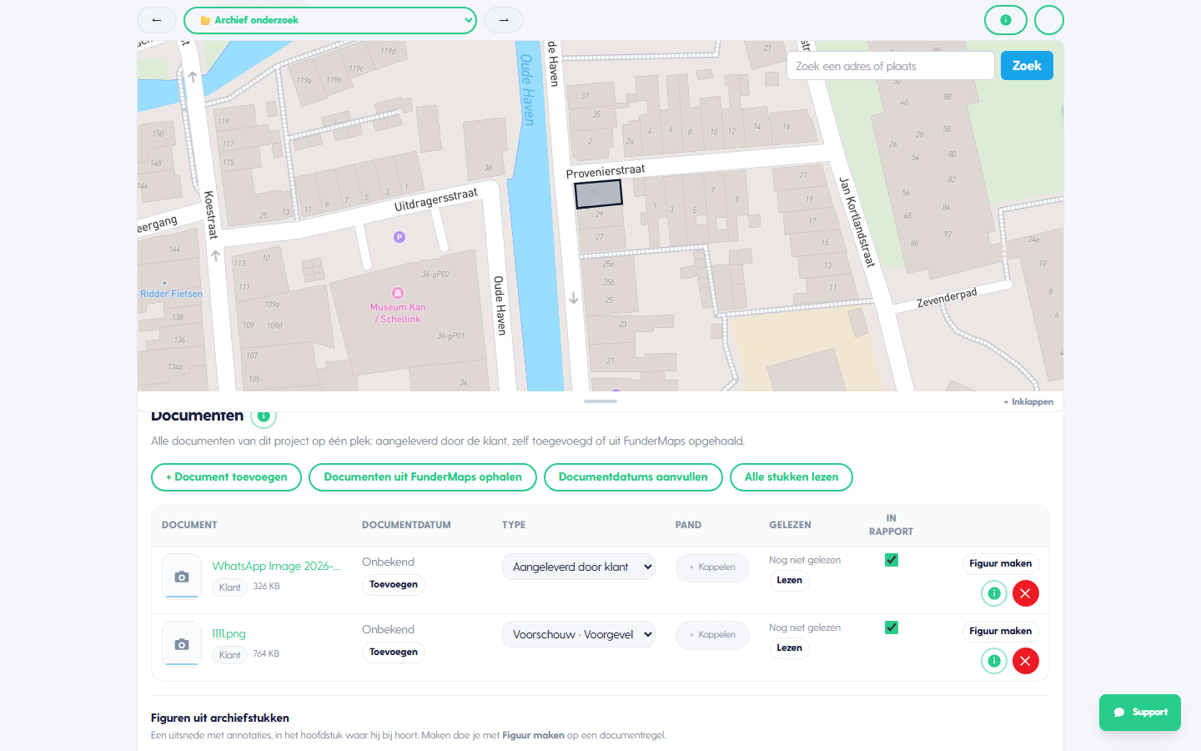Image resolution: width=1201 pixels, height=751 pixels.
Task: Open the Archief onderzoek dropdown
Action: pos(330,20)
